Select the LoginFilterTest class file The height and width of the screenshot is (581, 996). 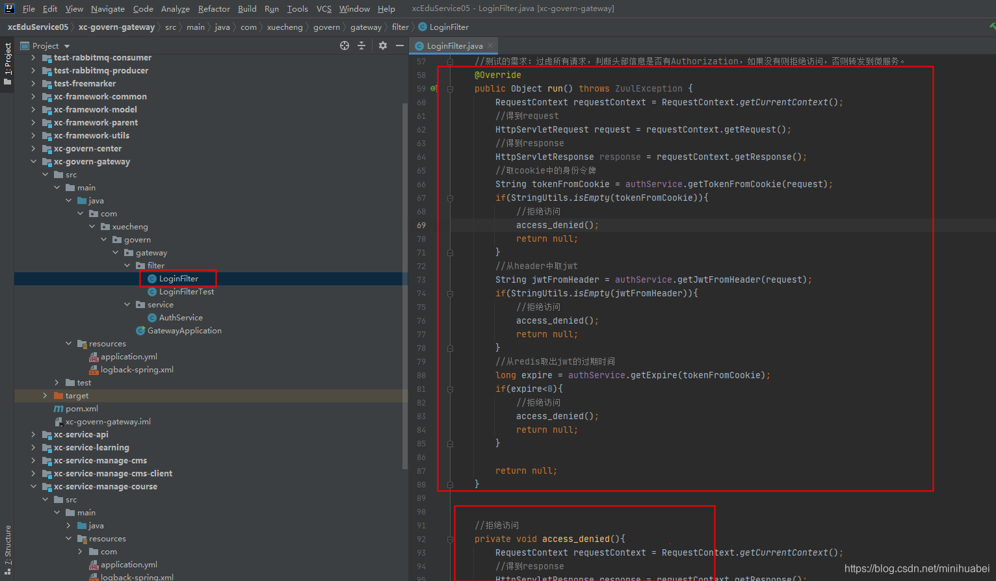[x=186, y=292]
